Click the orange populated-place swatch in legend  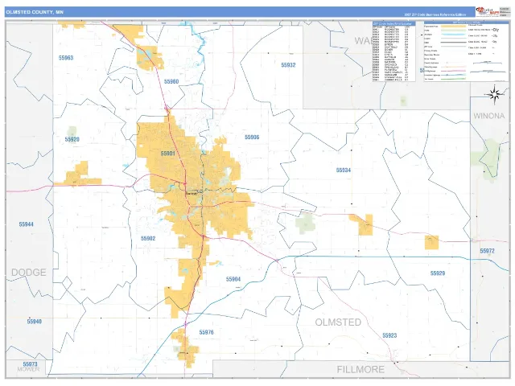tap(453, 27)
